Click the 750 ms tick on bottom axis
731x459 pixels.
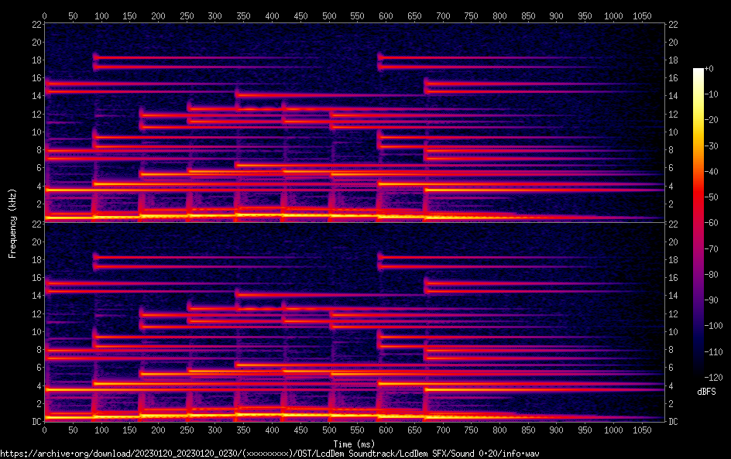(471, 430)
